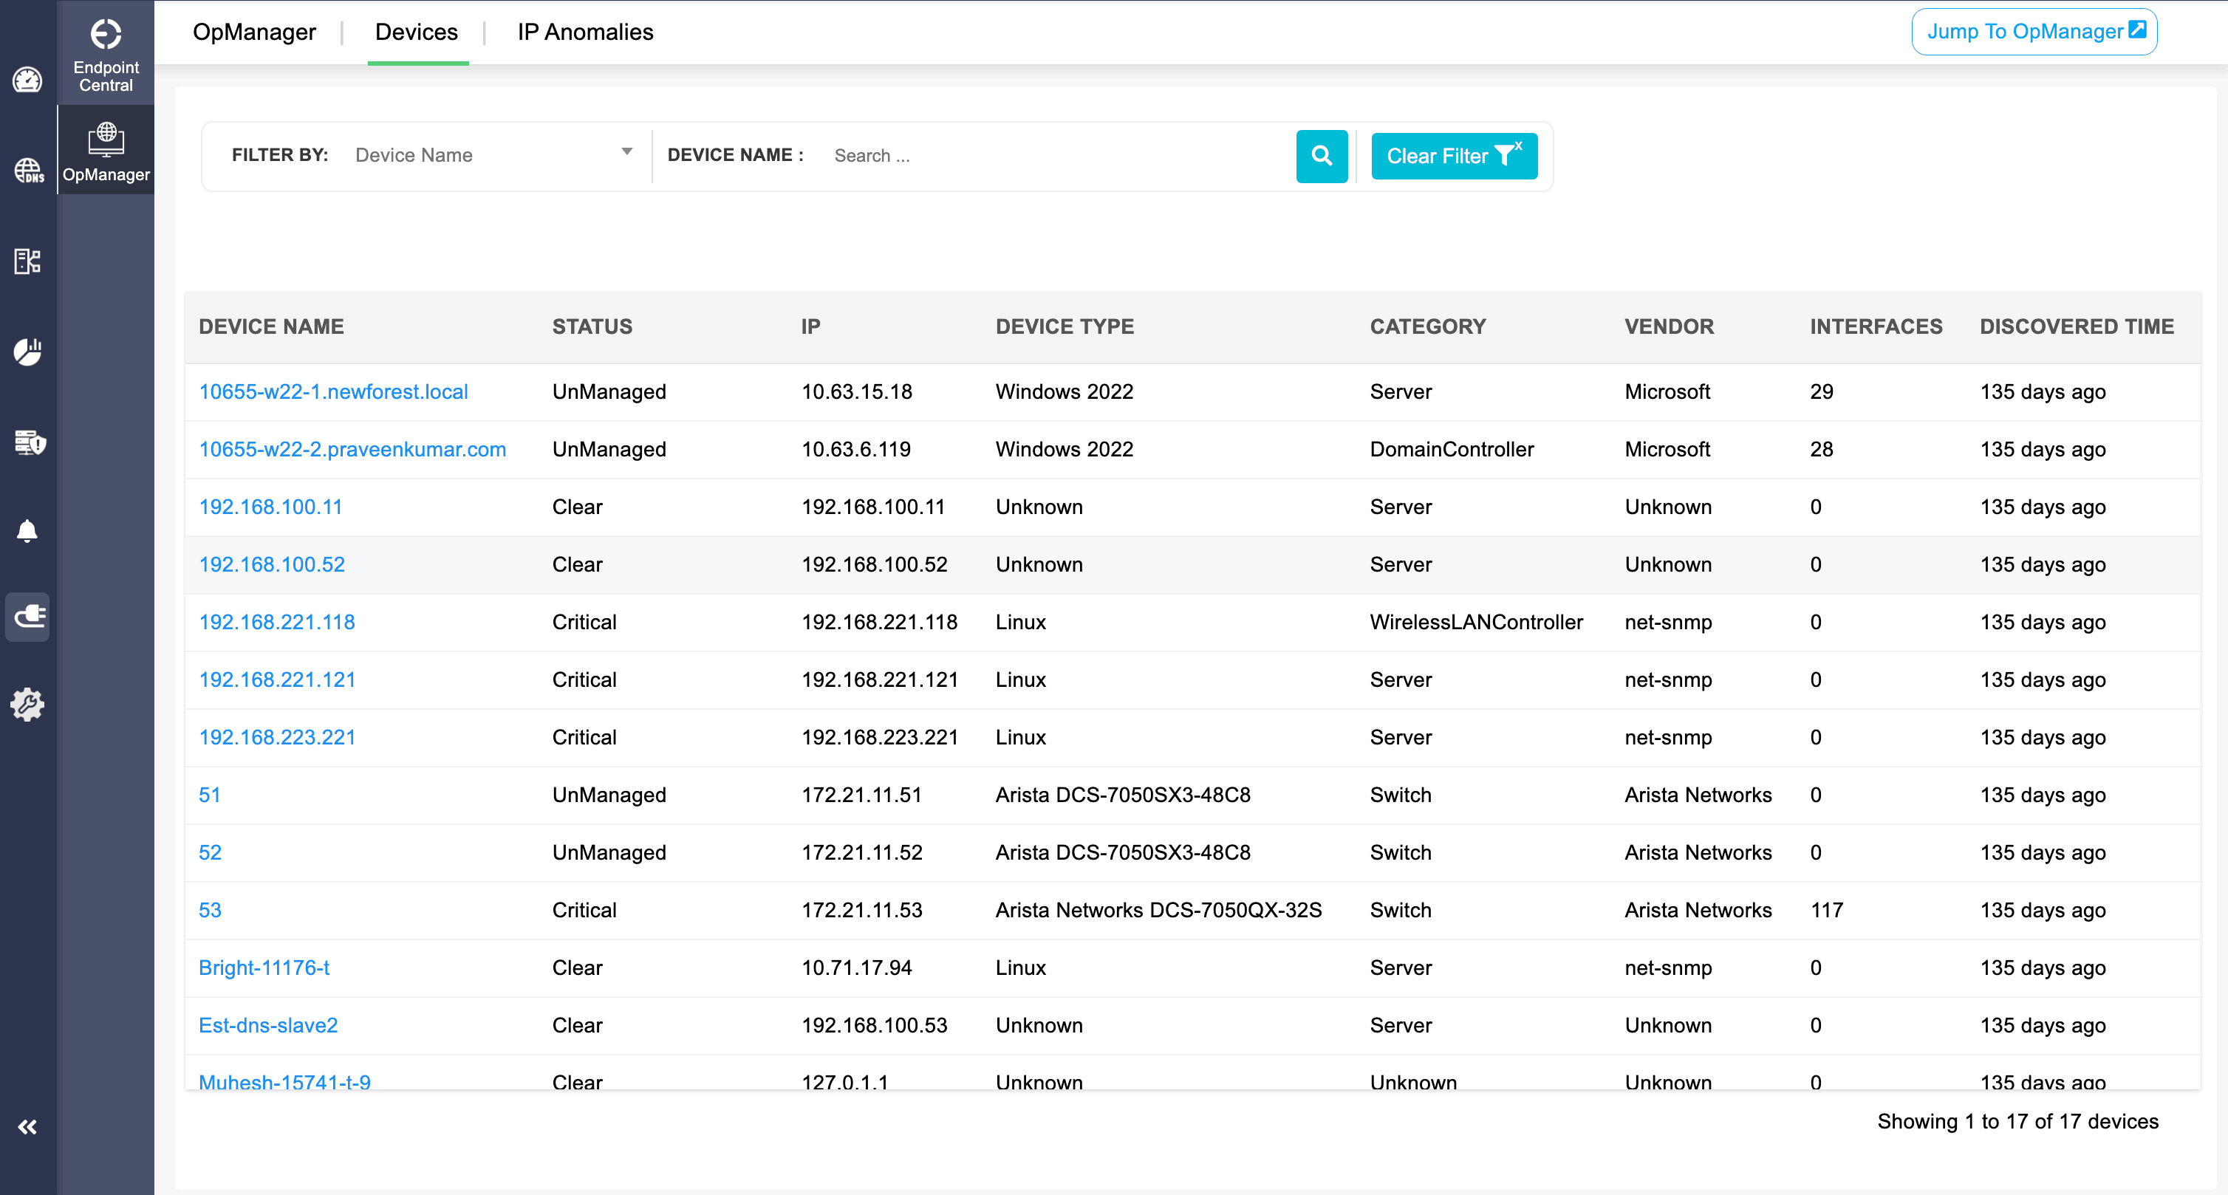The height and width of the screenshot is (1195, 2228).
Task: Open the Filter By dropdown
Action: (x=493, y=155)
